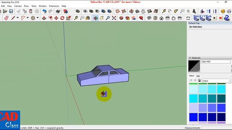
Task: Click the SkinX play arrow button
Action: [x=215, y=18]
